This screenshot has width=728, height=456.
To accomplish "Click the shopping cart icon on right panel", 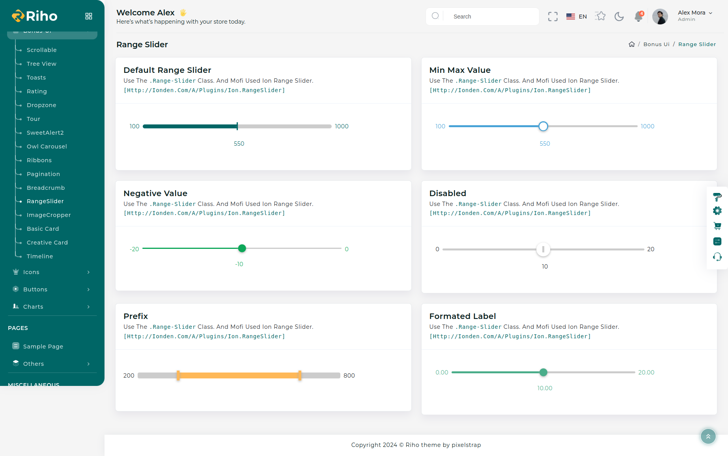I will [717, 226].
